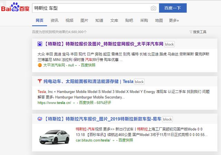The width and height of the screenshot is (221, 155).
Task: Click the 易车 result favicon
Action: point(40,119)
